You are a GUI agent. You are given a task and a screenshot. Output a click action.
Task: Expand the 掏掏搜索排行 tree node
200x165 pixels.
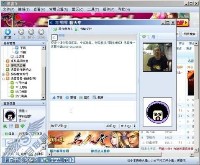[x=3, y=75]
